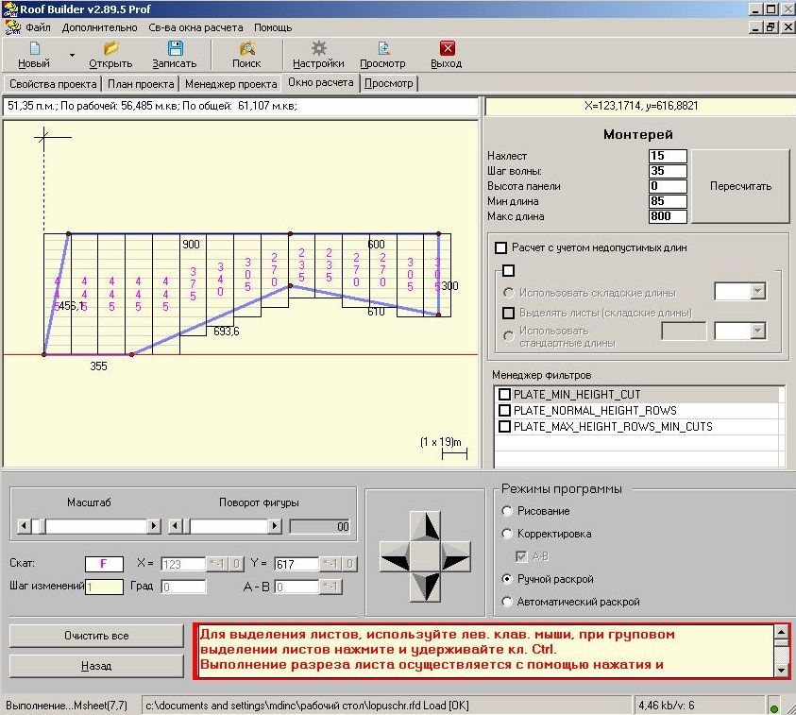Check the PLATE_MIN_HEIGHT_CUT filter
The height and width of the screenshot is (715, 796).
(504, 395)
